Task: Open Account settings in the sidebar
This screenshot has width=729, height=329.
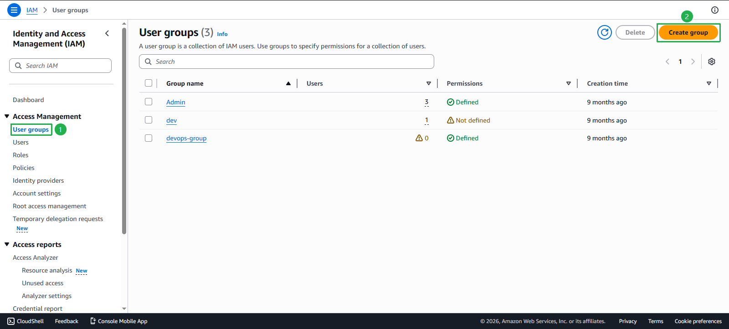Action: coord(36,193)
